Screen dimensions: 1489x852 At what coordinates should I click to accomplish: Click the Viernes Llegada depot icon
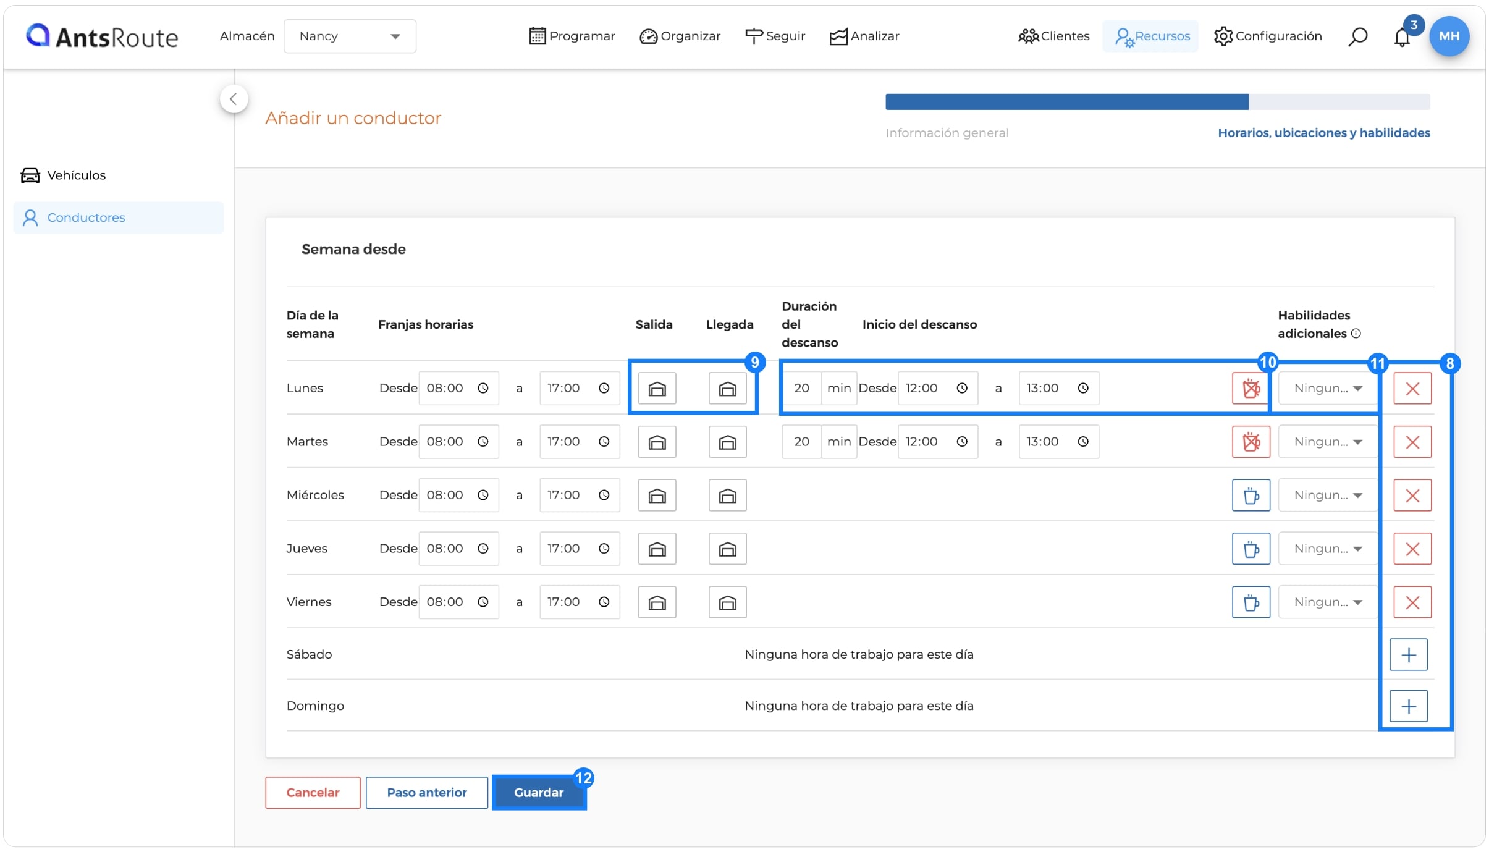click(x=727, y=602)
